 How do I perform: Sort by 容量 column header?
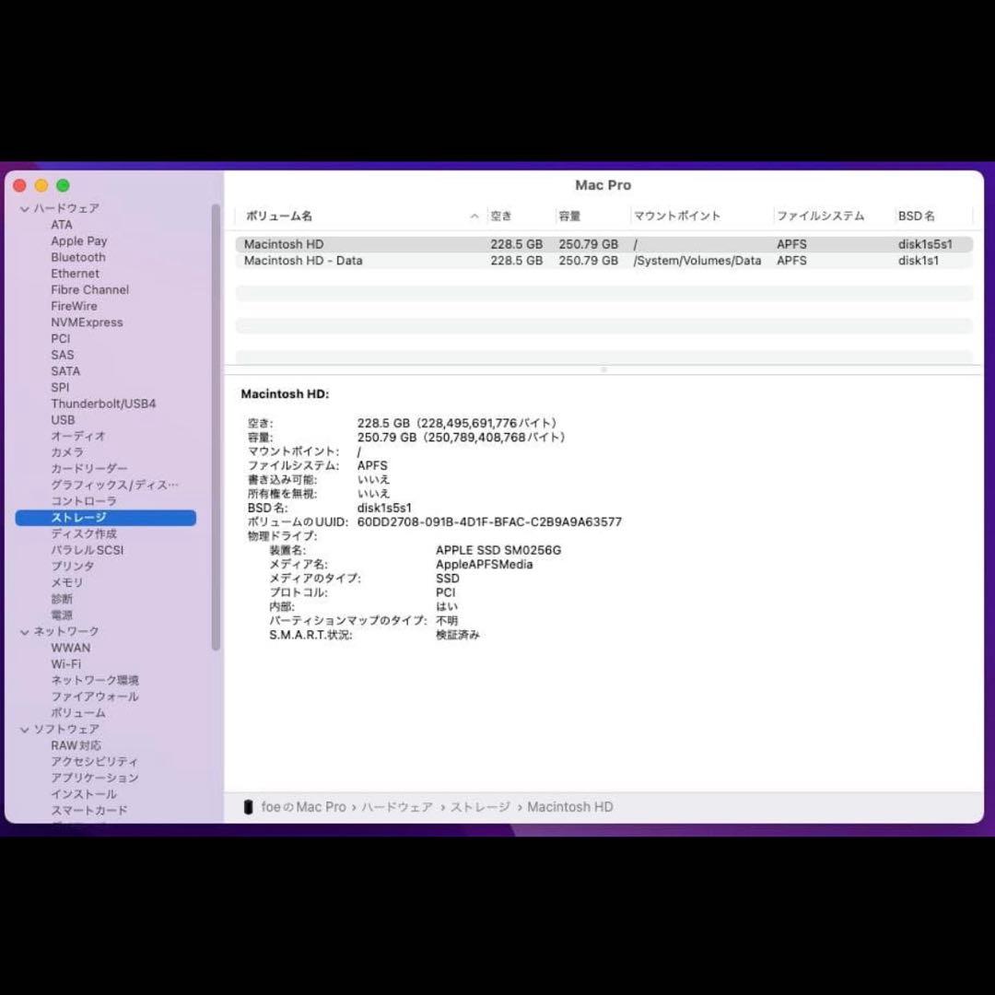(569, 217)
